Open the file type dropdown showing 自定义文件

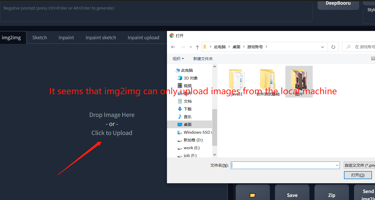tap(359, 165)
